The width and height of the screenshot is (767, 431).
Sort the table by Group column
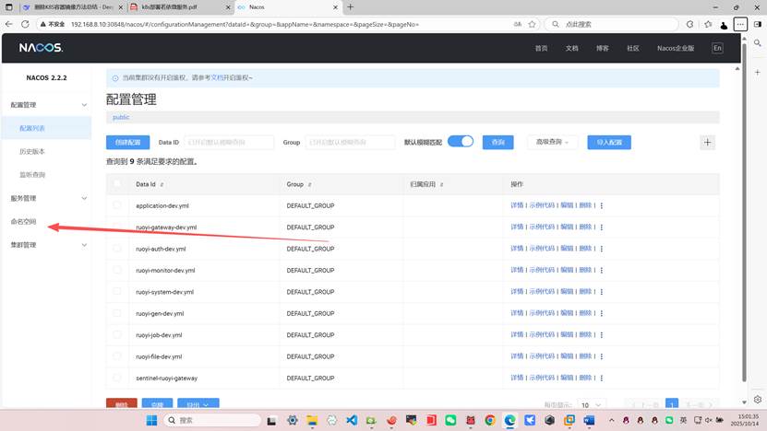[x=309, y=184]
